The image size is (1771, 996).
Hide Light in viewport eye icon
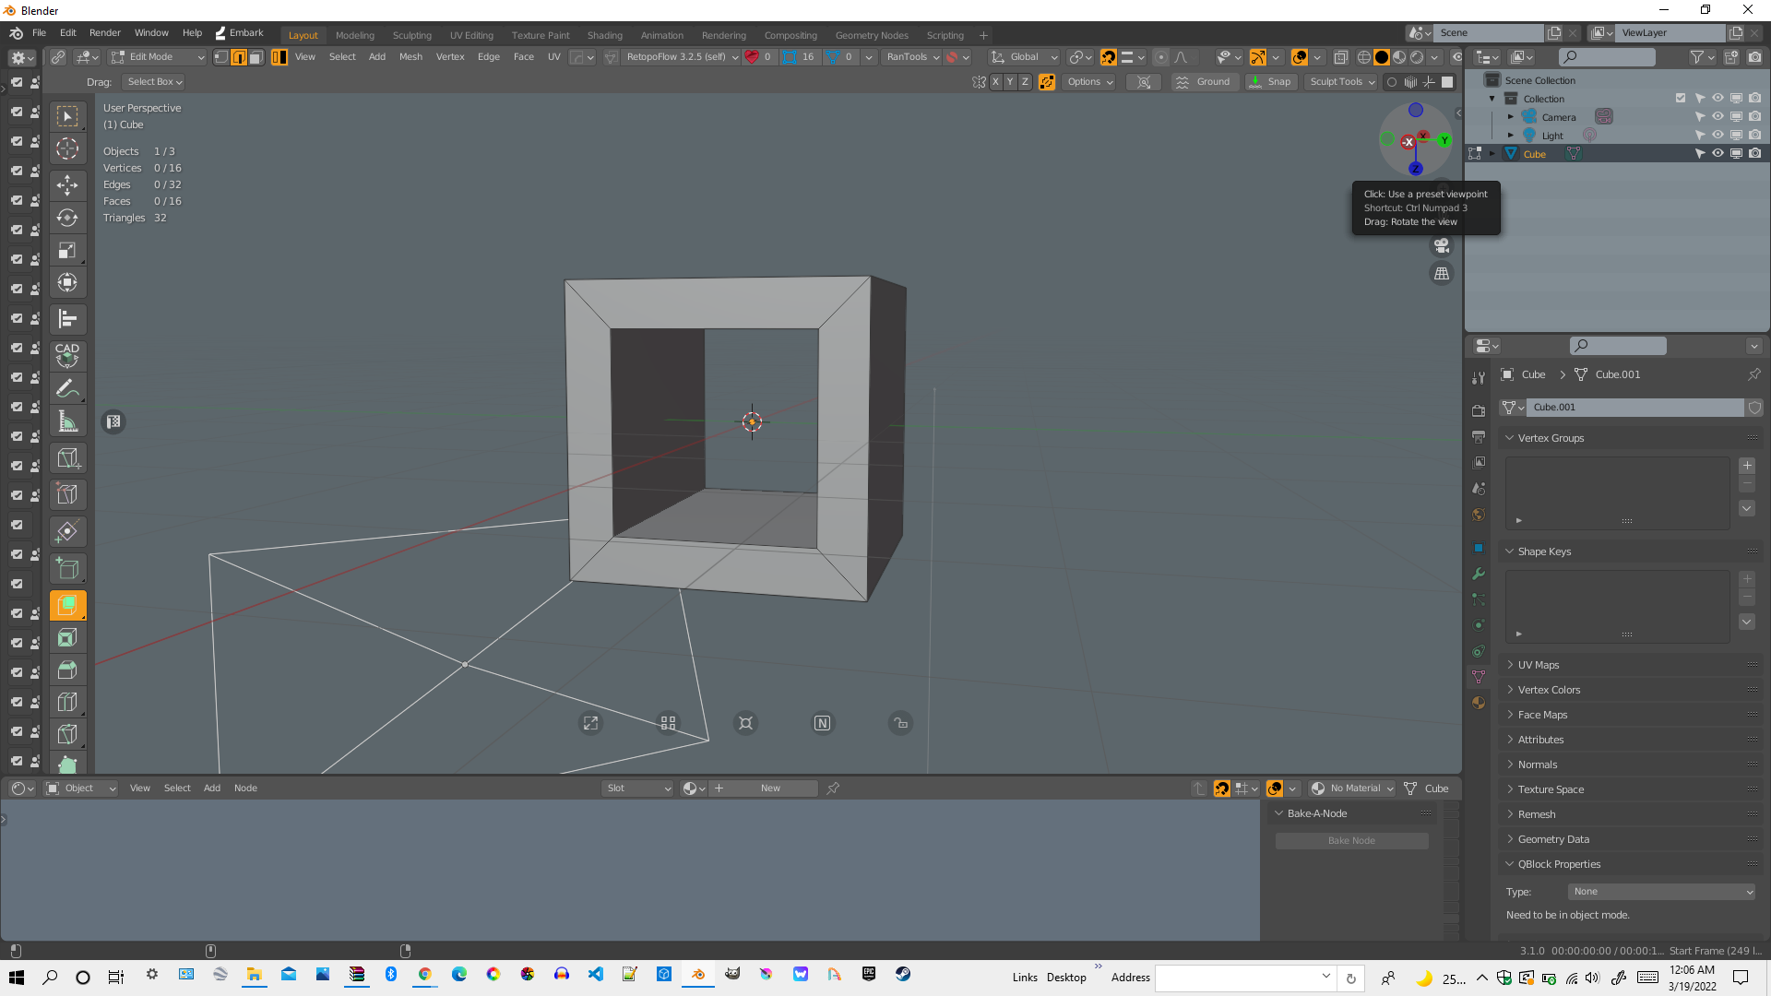(x=1718, y=136)
